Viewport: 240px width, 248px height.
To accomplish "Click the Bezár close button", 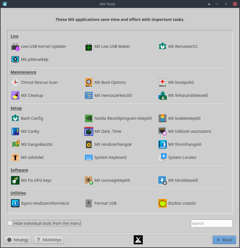I will click(x=224, y=240).
